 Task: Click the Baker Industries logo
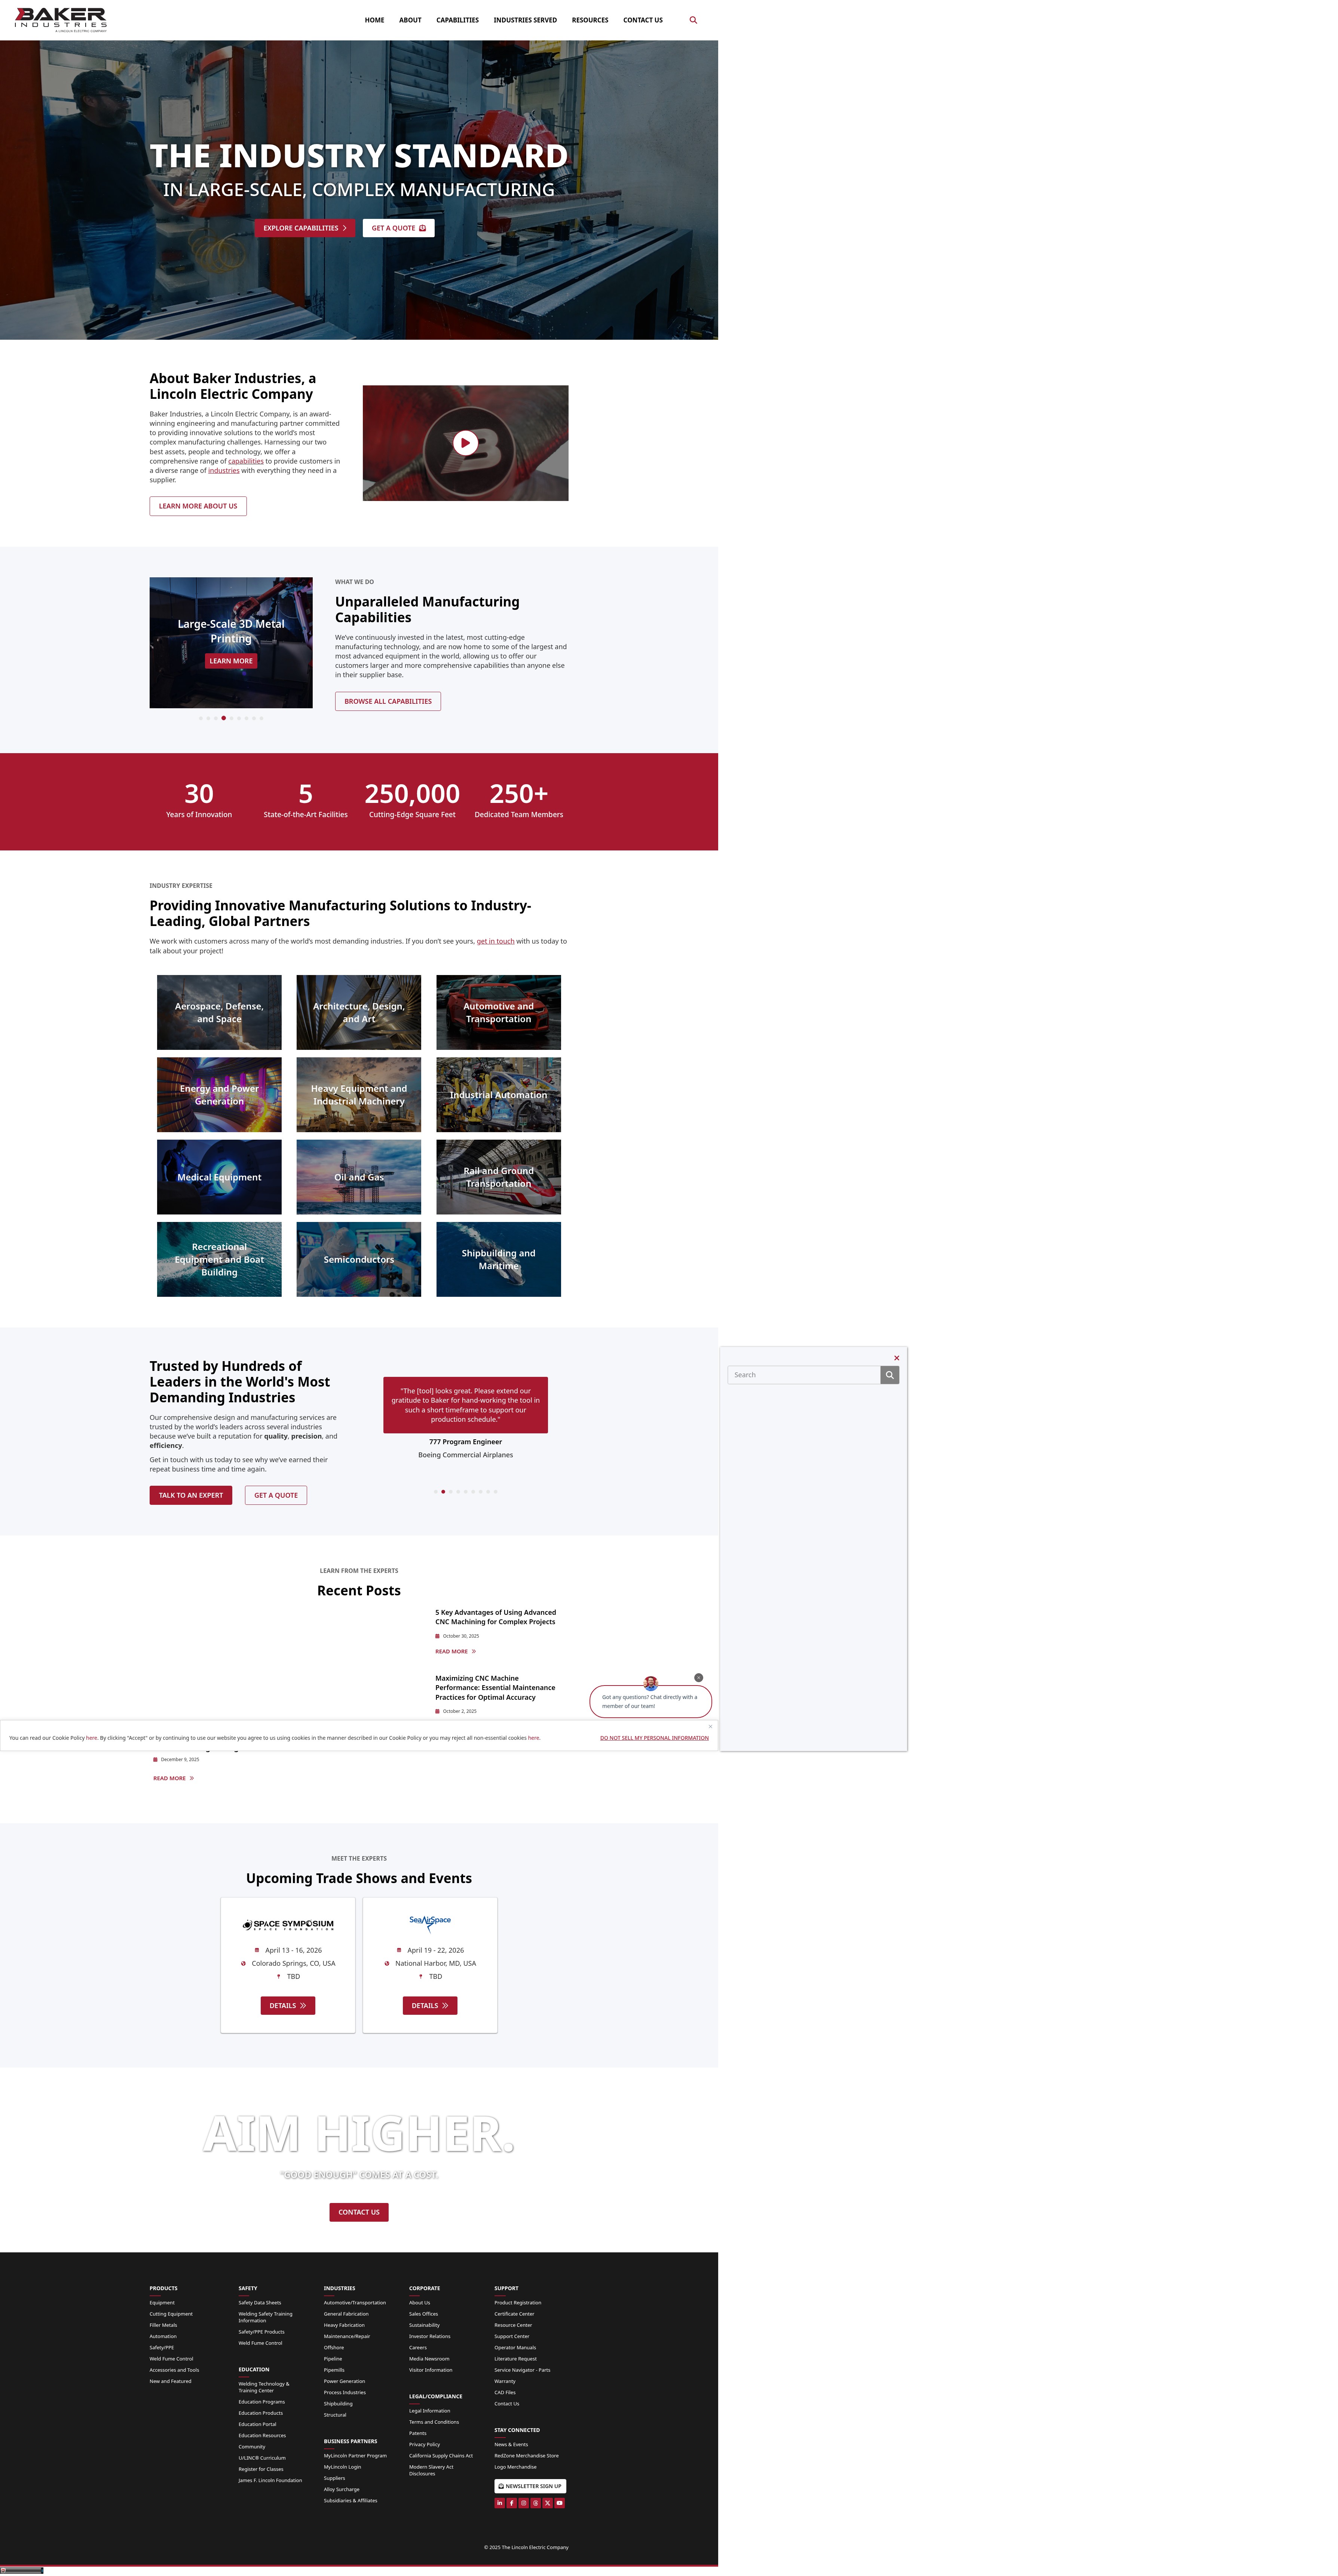click(61, 19)
